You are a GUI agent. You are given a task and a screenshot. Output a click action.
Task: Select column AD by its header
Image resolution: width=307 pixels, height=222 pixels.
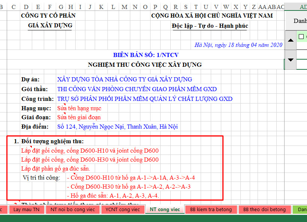[x=303, y=7]
